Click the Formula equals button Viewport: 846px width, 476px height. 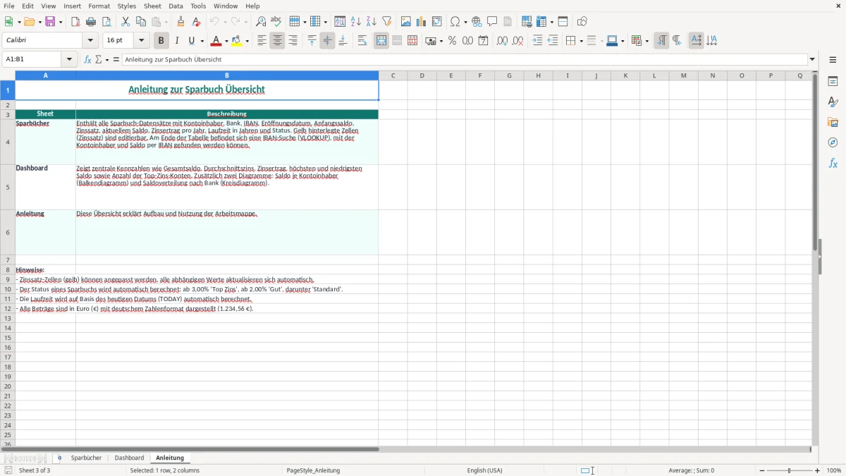[116, 60]
